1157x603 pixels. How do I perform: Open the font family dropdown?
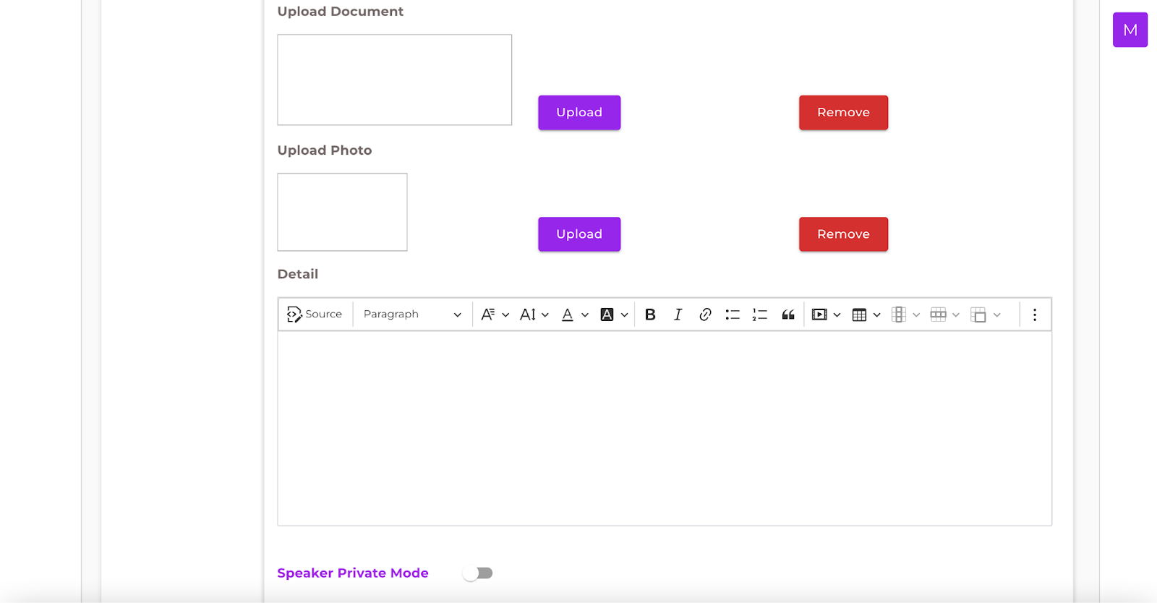tap(495, 315)
